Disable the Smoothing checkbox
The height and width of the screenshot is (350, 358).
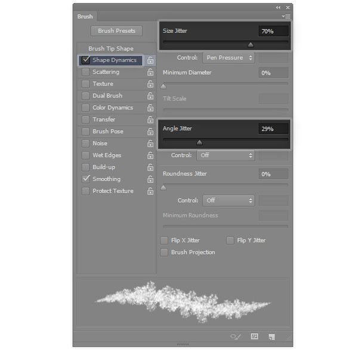coord(85,179)
